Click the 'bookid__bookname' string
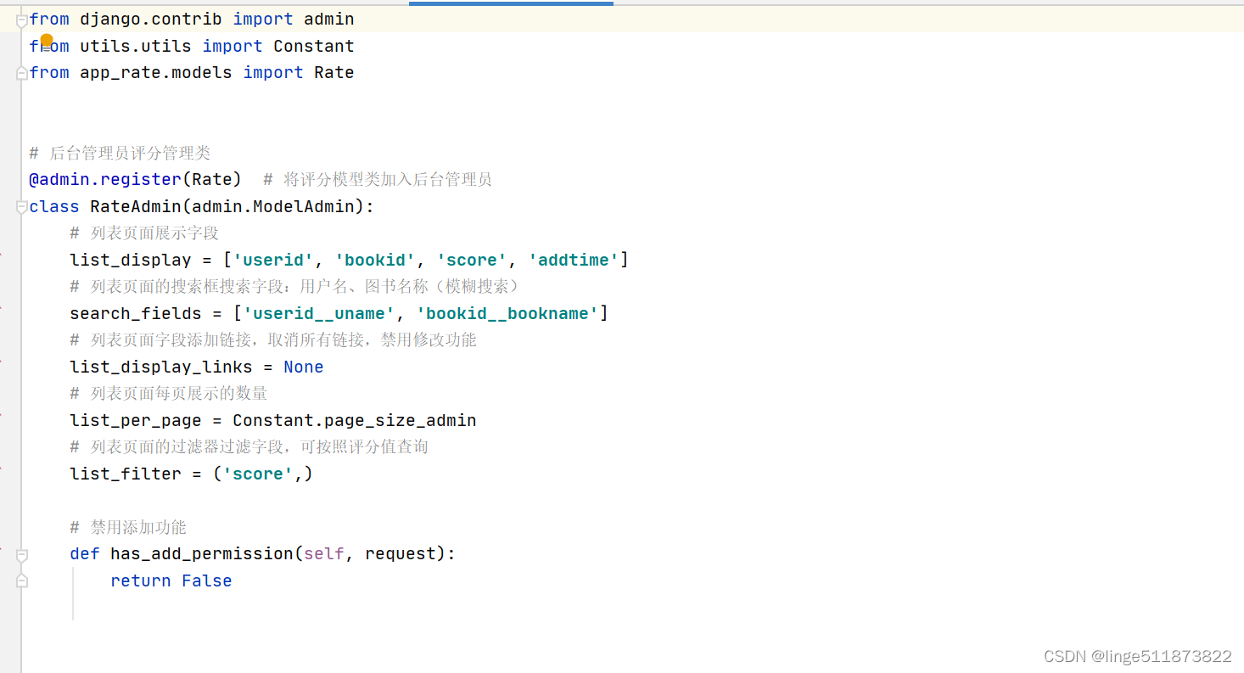The width and height of the screenshot is (1244, 673). click(507, 313)
